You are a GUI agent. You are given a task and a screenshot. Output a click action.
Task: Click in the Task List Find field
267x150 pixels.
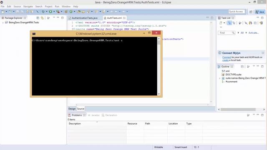[x=226, y=32]
